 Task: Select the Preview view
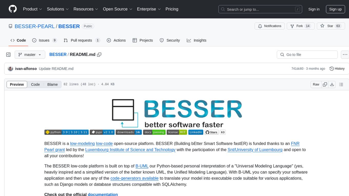pyautogui.click(x=17, y=84)
